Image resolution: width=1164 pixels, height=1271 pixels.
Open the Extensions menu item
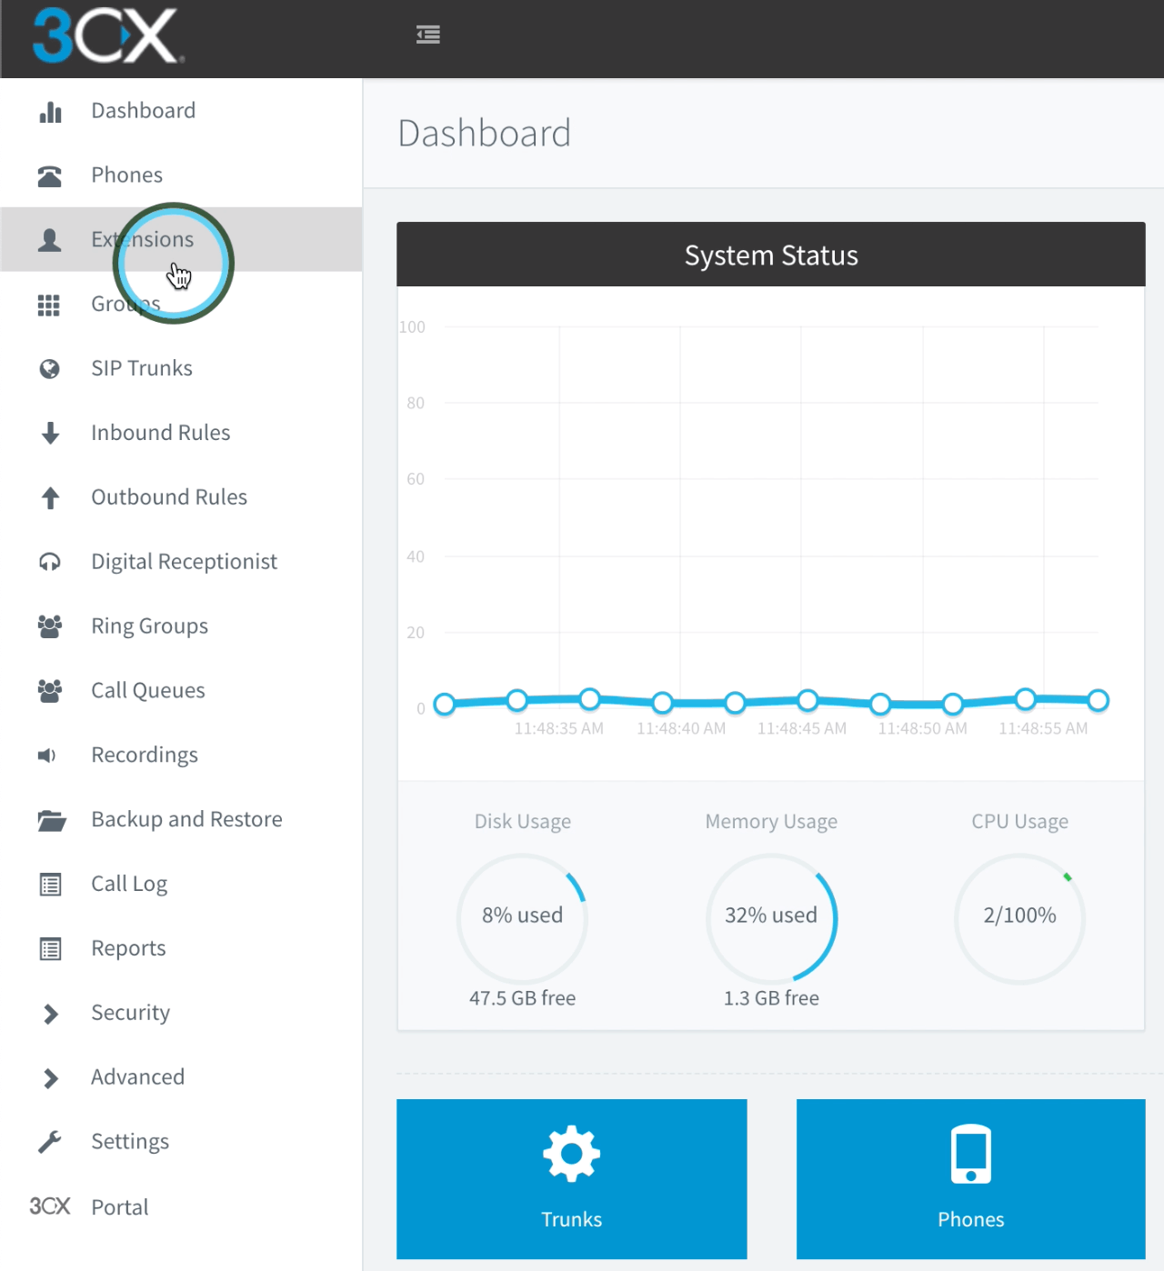click(142, 240)
